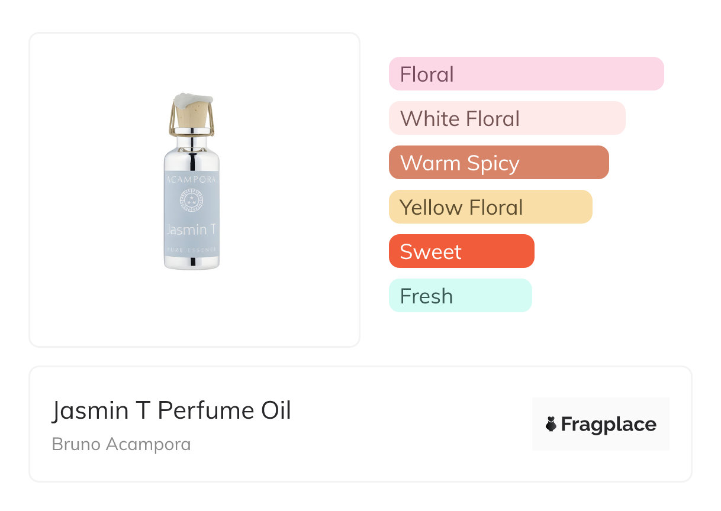
Task: Click the Fragplace perfume bottle icon
Action: (x=551, y=424)
